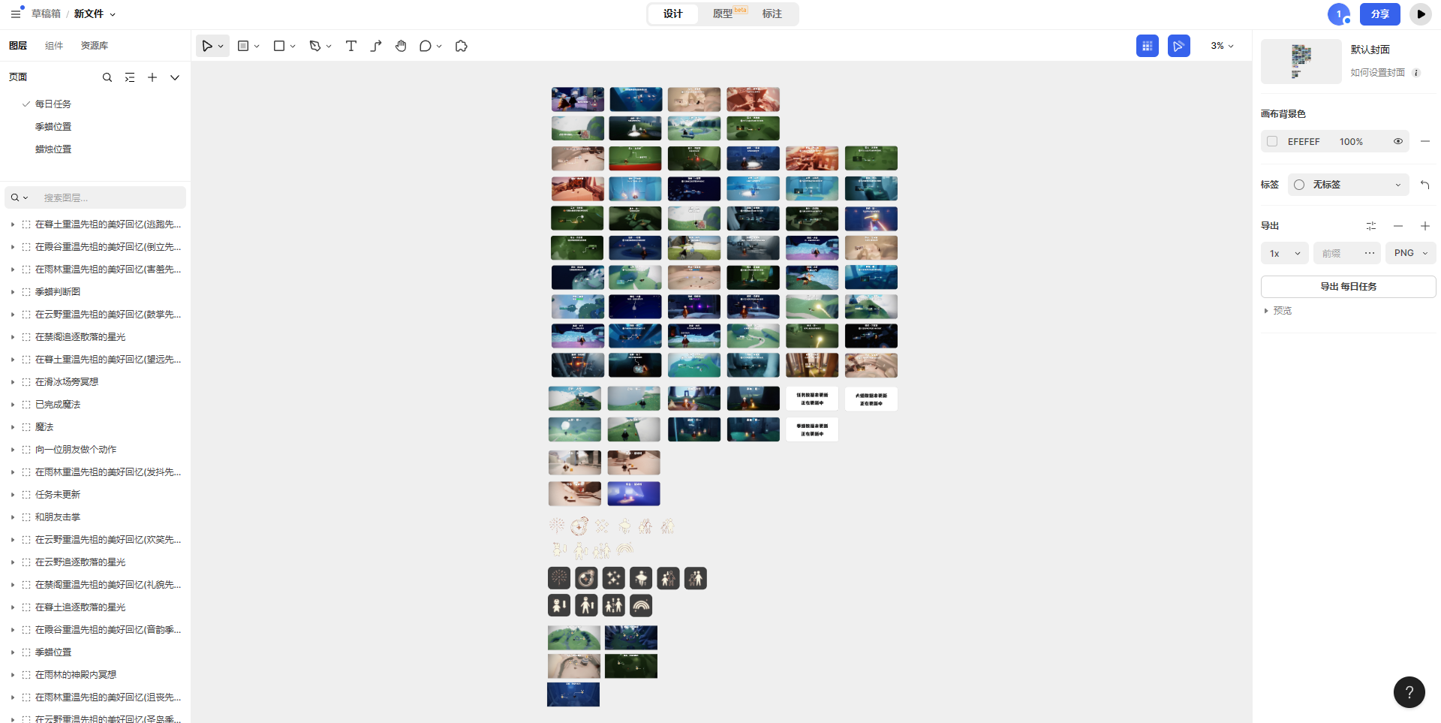This screenshot has width=1441, height=723.
Task: Click the 分享 share button
Action: [x=1380, y=14]
